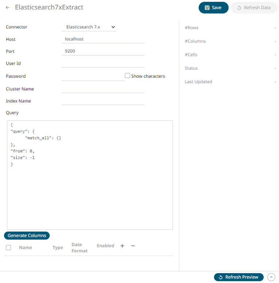Open the Connector dropdown

tap(89, 27)
